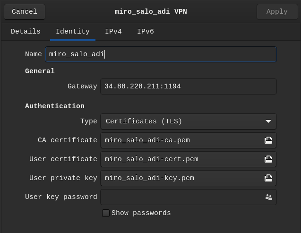Focus the Name input field
Screen dimensions: 301x233
[x=161, y=54]
